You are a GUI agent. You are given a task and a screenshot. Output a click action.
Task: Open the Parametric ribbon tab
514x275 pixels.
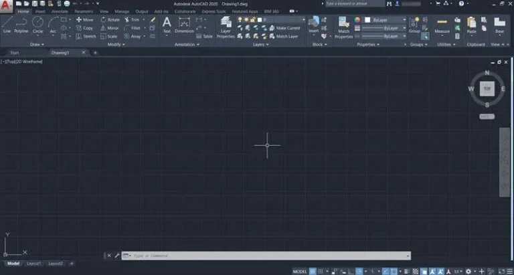pos(84,11)
